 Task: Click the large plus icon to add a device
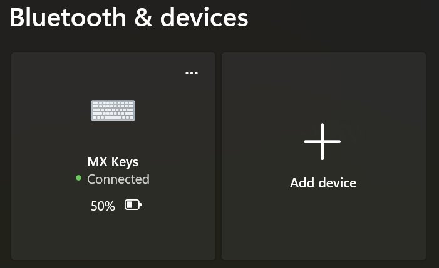coord(323,142)
